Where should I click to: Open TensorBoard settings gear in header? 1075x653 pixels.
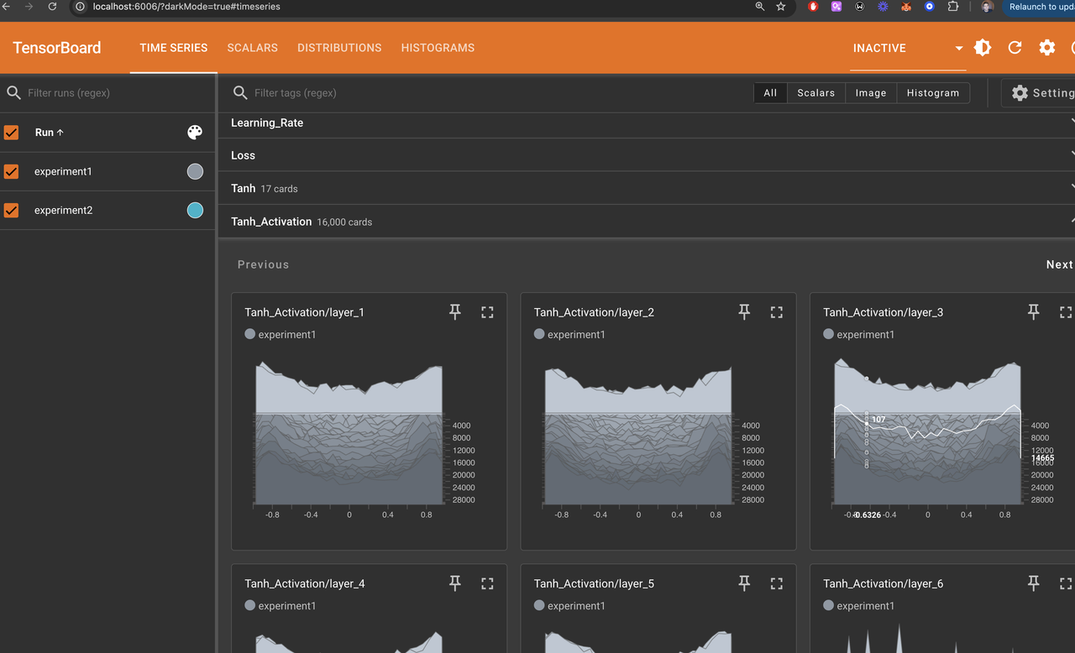(x=1046, y=48)
